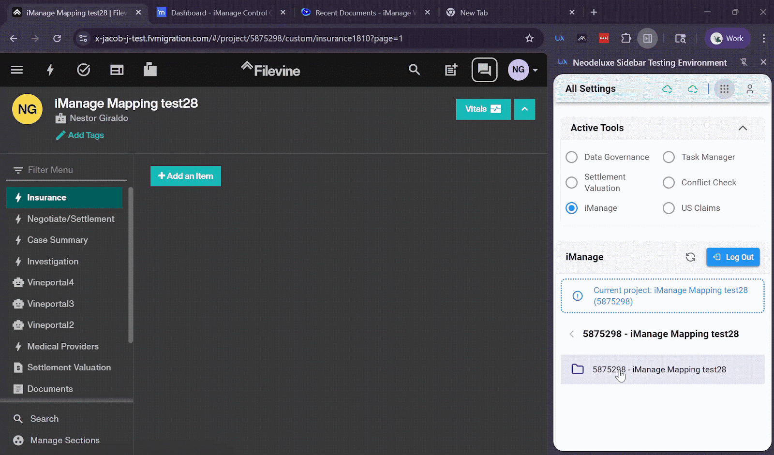Screen dimensions: 774x455
Task: Toggle the browser side panel icon
Action: point(647,39)
